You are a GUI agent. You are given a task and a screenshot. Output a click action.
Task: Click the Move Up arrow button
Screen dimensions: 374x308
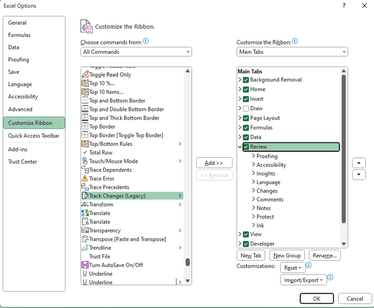click(x=359, y=163)
